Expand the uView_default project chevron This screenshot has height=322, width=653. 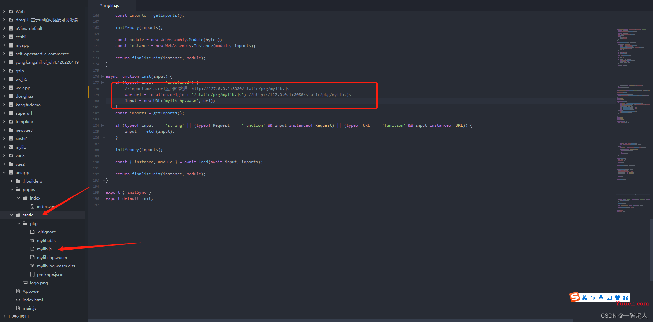coord(4,28)
